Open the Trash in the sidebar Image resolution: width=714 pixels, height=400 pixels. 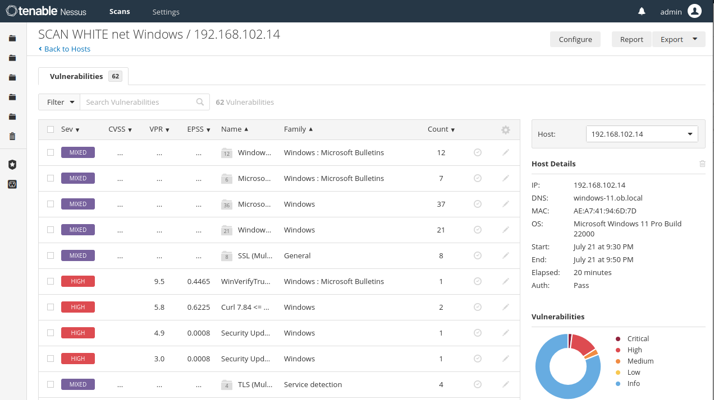12,136
